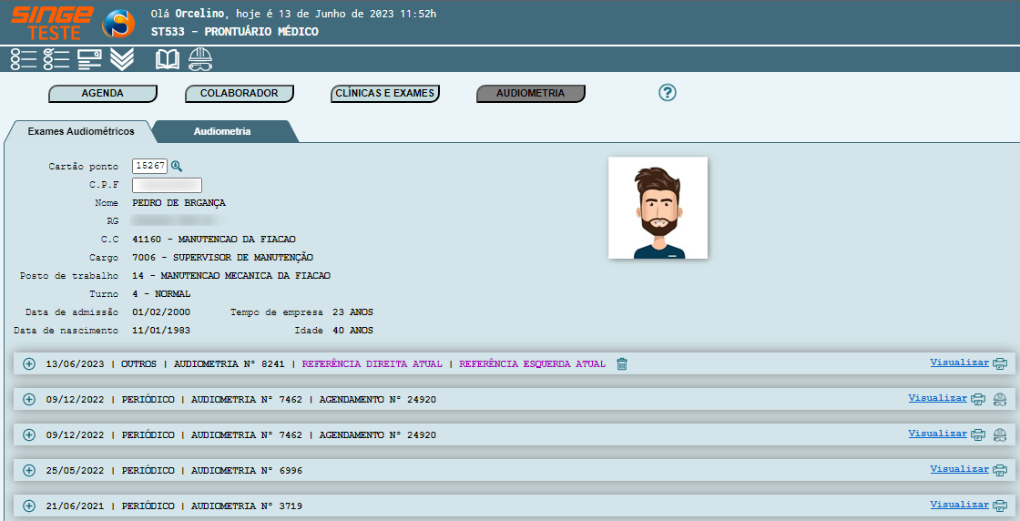Click the form search icon in the toolbar
Screen dimensions: 1020x521
point(89,60)
